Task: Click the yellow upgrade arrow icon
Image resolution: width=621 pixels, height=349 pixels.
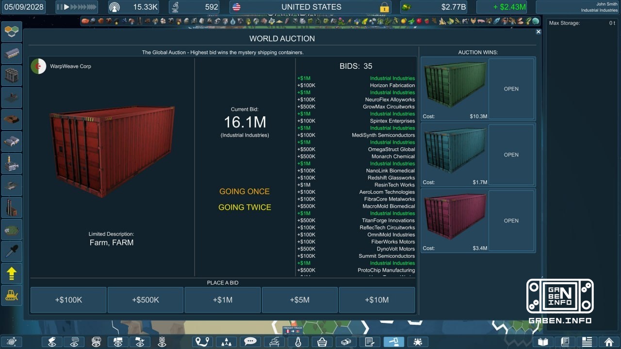Action: click(12, 273)
